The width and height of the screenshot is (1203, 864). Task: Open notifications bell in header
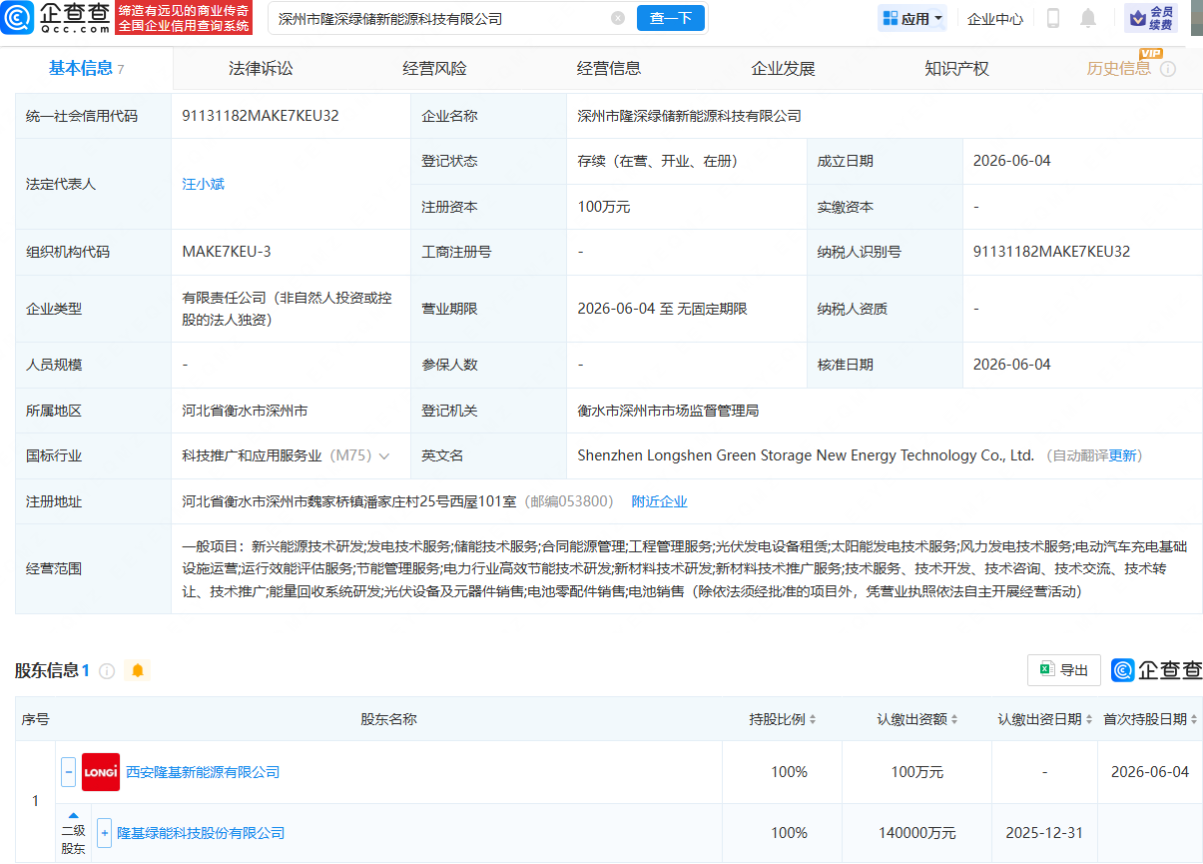1088,18
